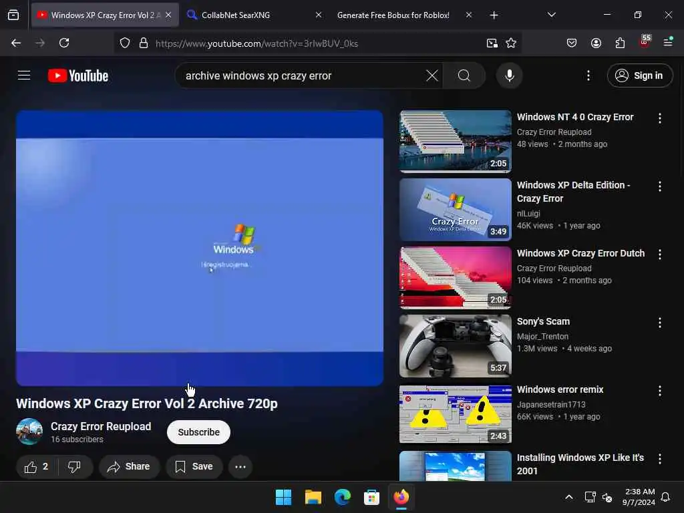This screenshot has height=513, width=684.
Task: Go back with browser back arrow
Action: tap(16, 43)
